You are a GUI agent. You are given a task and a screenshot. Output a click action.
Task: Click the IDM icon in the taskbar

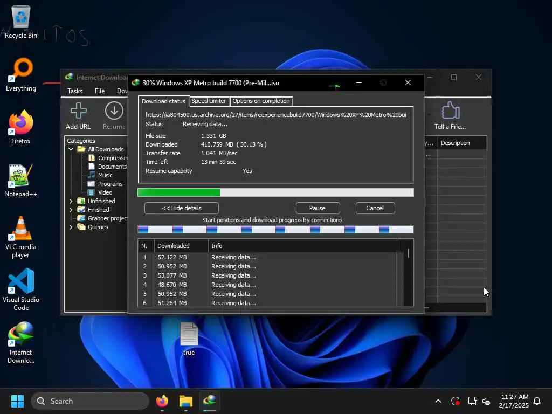coord(210,401)
